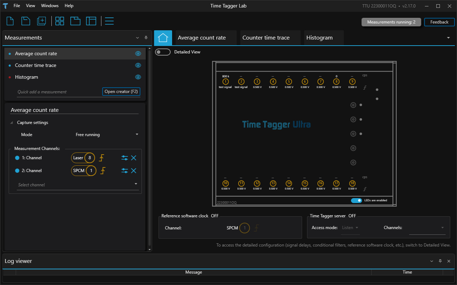Open the hamburger menu icon in toolbar
Screen dimensions: 457x285
coord(109,21)
